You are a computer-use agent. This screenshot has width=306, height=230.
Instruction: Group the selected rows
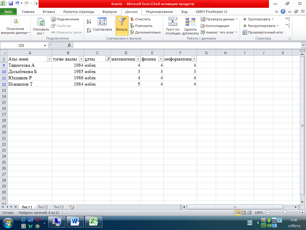(258, 19)
